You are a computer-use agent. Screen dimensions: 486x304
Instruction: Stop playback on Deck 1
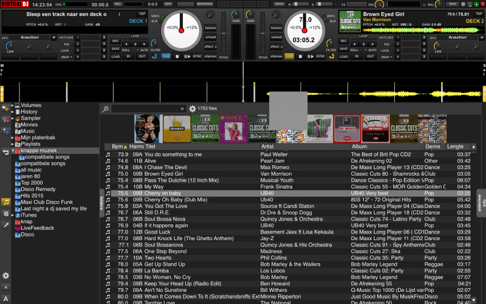click(x=177, y=56)
